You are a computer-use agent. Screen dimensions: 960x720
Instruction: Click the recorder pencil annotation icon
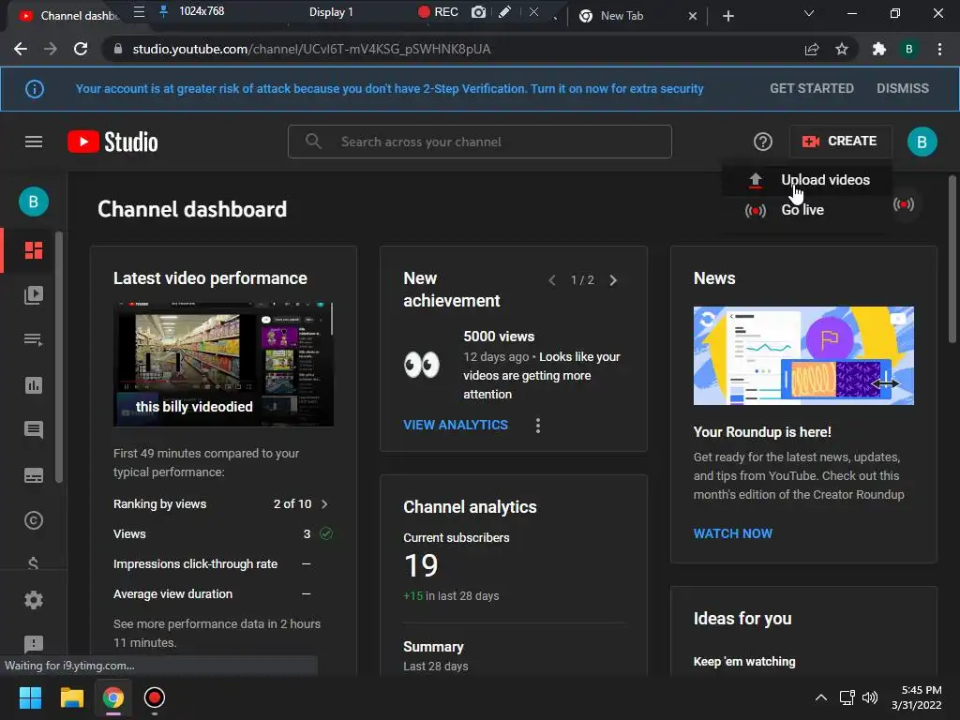coord(504,12)
